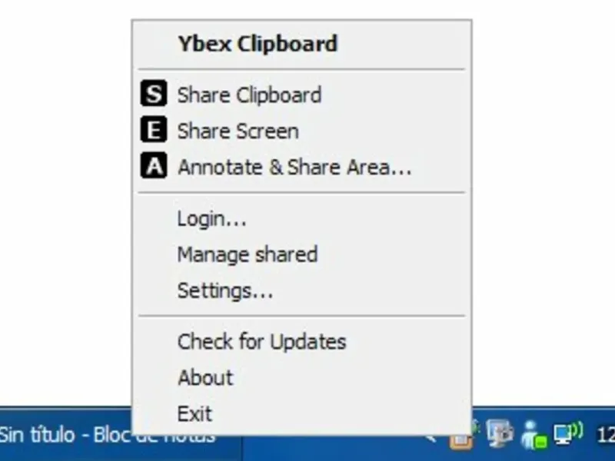Select Manage shared

pos(247,254)
